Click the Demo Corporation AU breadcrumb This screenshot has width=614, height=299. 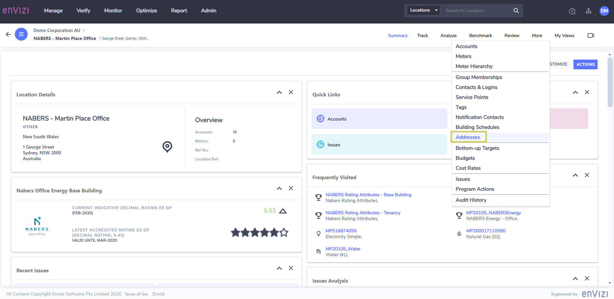pyautogui.click(x=57, y=30)
